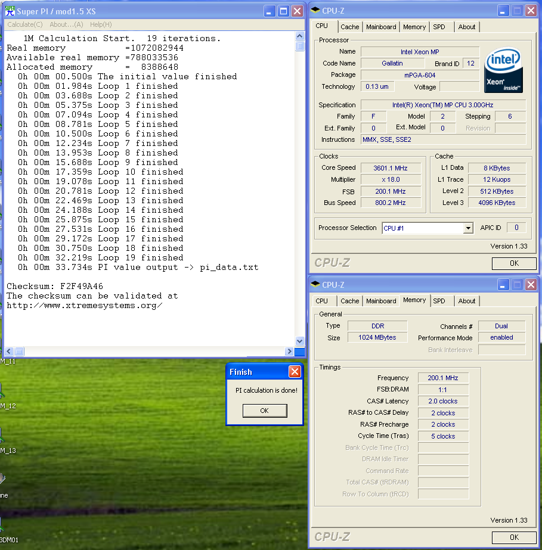Click the Channels # value Dual
Screen dimensions: 542x550
click(501, 326)
